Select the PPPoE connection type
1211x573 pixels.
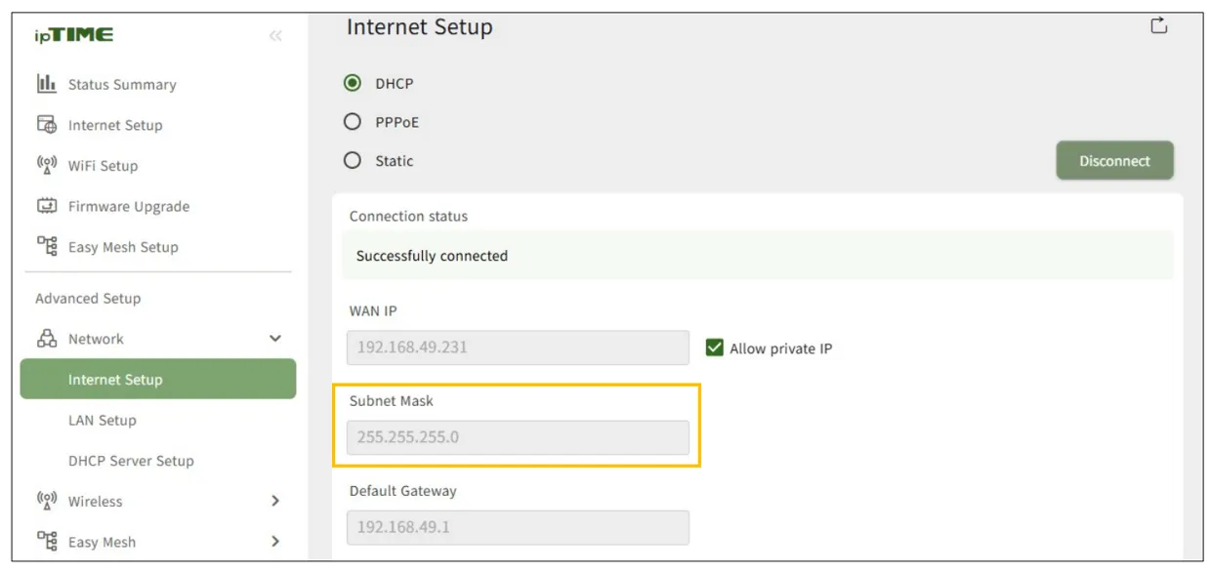353,122
